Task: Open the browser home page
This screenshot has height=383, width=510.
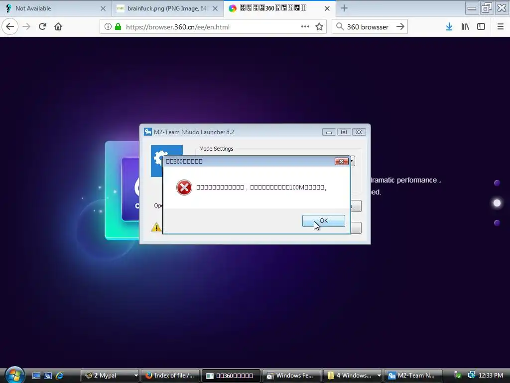Action: pyautogui.click(x=58, y=27)
